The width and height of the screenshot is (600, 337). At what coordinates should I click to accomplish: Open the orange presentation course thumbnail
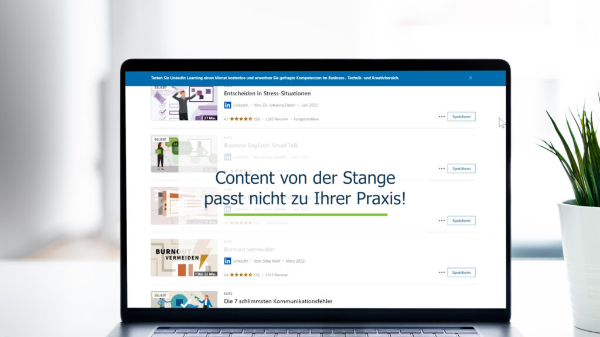pyautogui.click(x=183, y=205)
